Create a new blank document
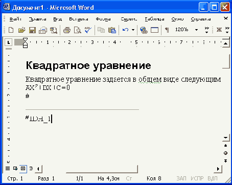 [11, 30]
